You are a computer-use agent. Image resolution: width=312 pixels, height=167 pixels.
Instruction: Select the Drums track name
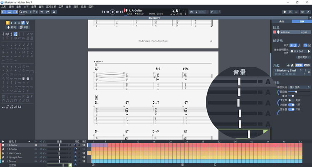[12, 161]
